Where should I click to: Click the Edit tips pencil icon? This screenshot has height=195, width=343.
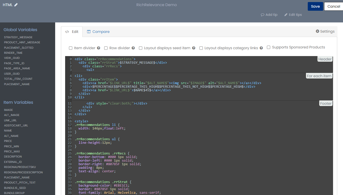tap(286, 15)
